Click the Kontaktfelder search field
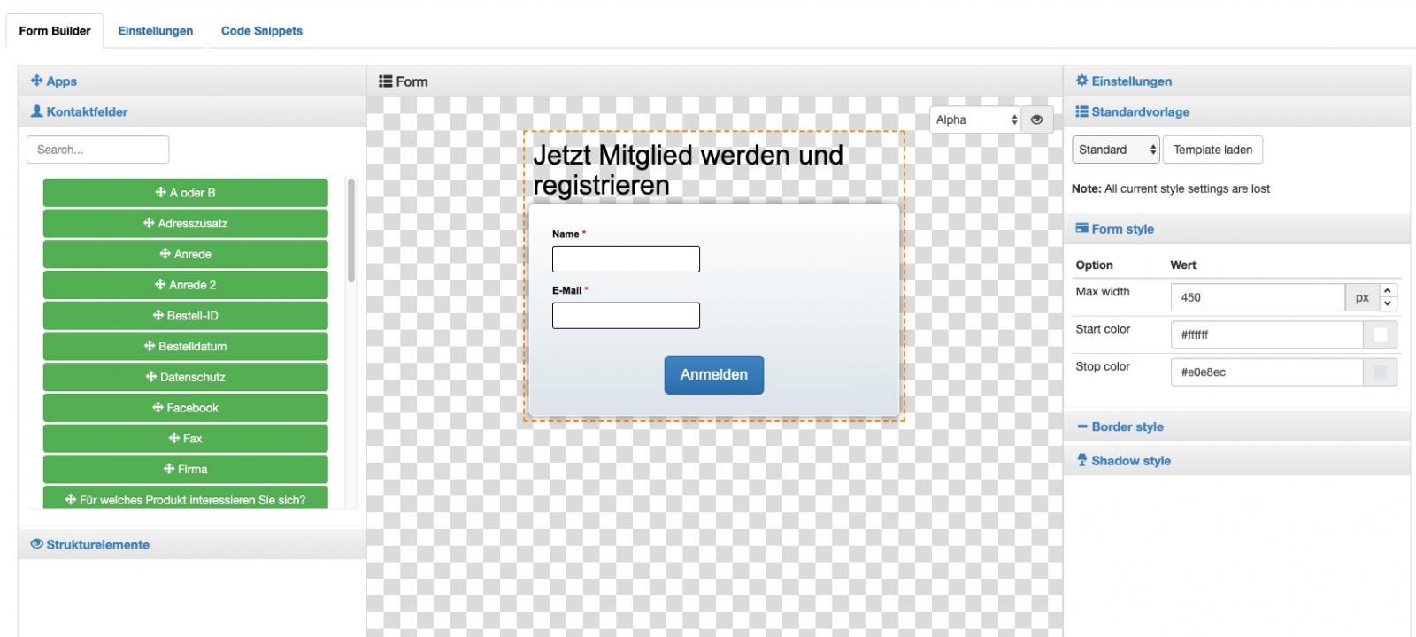 [x=97, y=150]
